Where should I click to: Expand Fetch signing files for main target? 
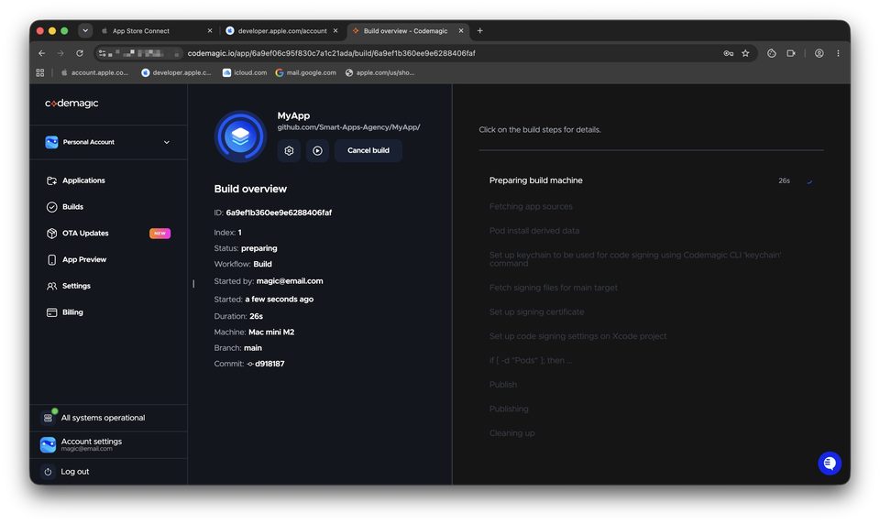(554, 288)
